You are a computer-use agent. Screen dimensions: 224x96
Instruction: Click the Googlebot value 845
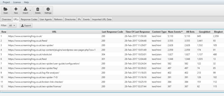point(199,36)
